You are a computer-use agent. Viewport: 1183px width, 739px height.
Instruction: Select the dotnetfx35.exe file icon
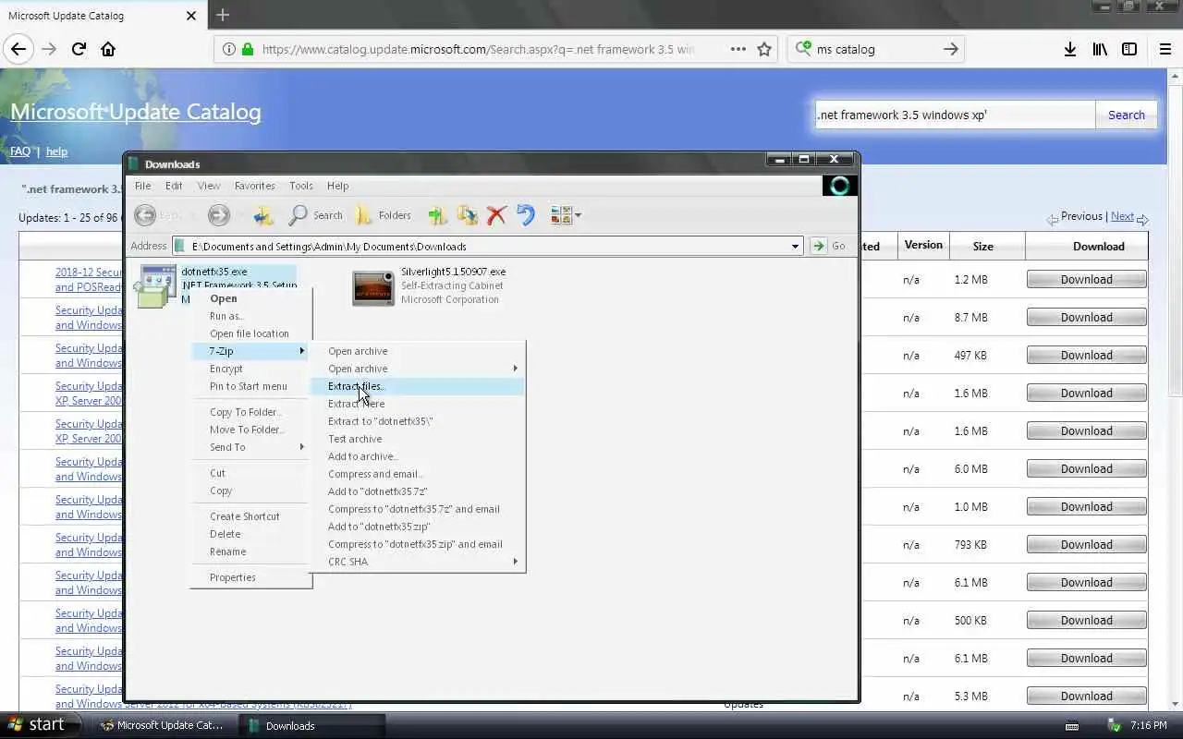click(x=156, y=285)
